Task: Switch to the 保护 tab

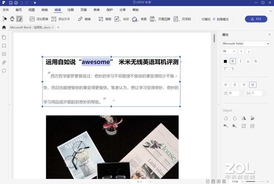Action: pyautogui.click(x=110, y=10)
